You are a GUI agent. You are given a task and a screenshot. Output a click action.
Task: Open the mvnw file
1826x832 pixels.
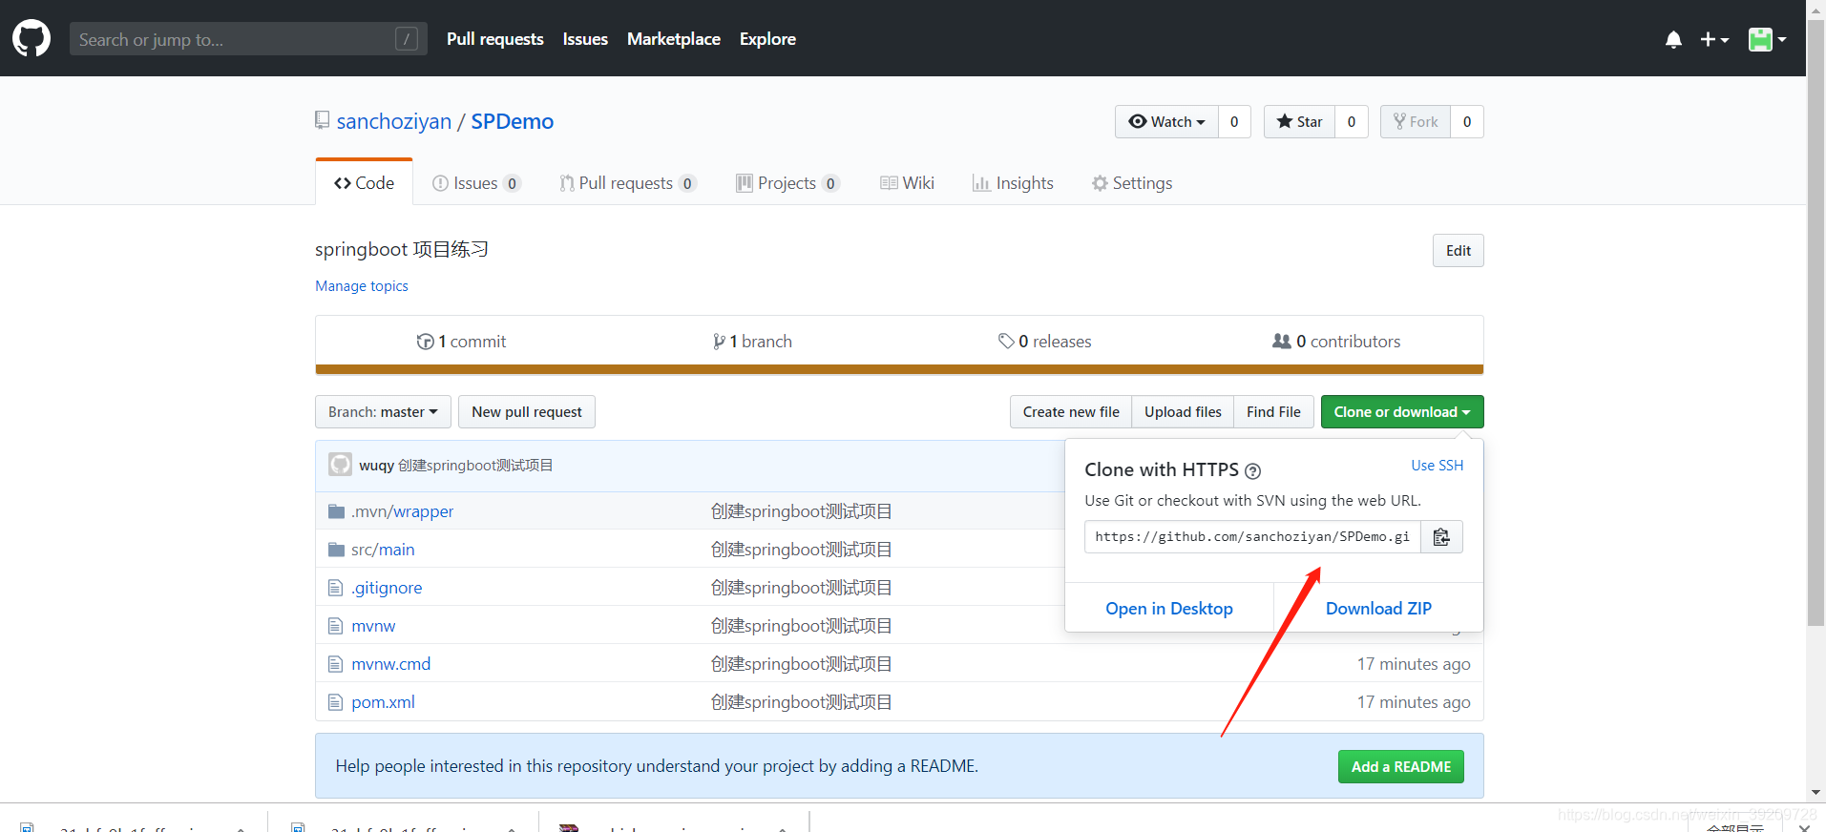click(373, 626)
